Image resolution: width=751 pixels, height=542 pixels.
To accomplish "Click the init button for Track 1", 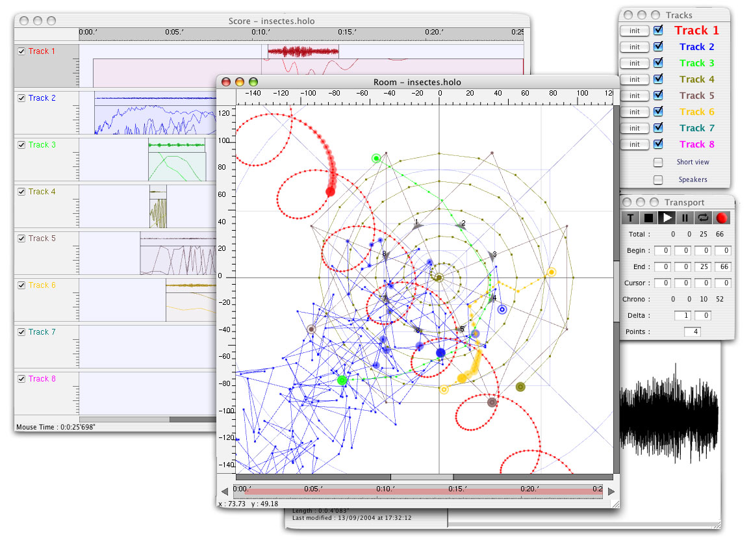I will [x=634, y=31].
